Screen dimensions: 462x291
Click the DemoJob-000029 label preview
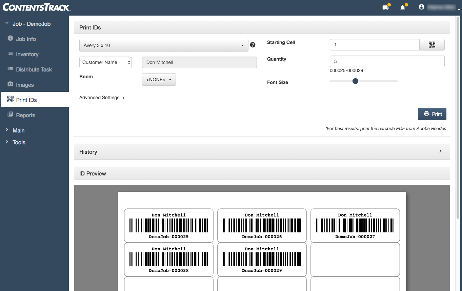262,259
